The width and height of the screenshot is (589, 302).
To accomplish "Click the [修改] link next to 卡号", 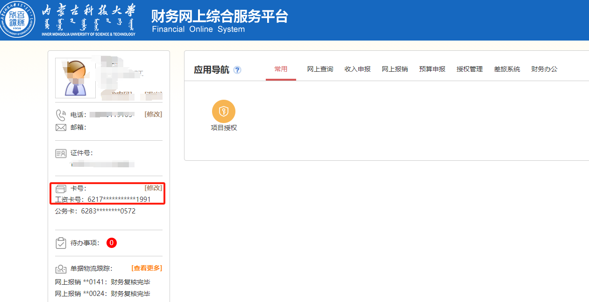I will 153,188.
